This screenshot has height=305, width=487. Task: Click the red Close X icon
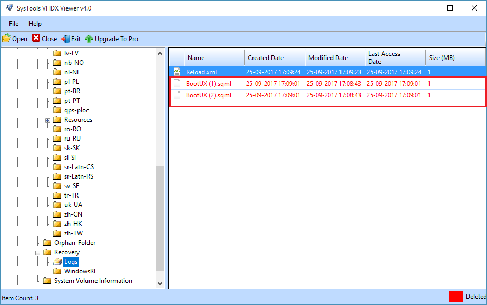pos(36,38)
